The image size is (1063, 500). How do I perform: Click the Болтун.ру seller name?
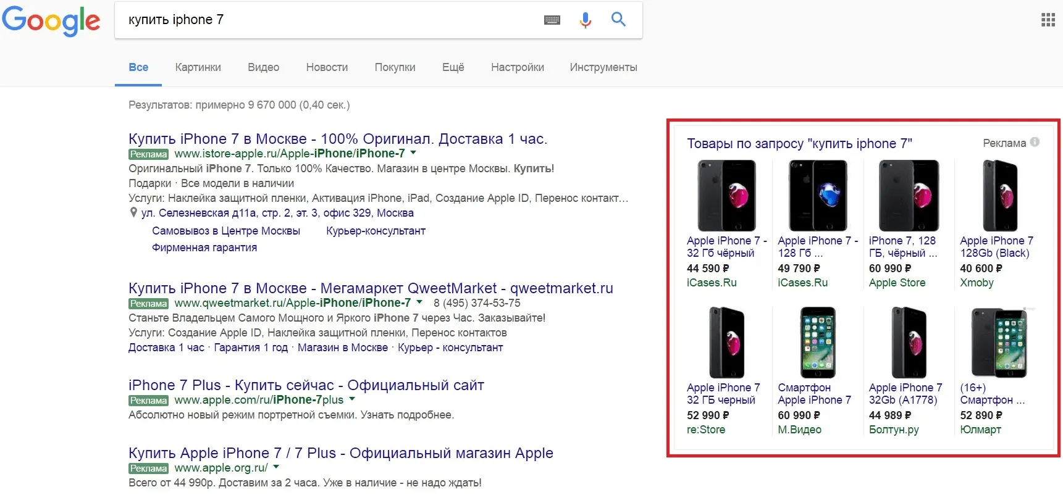pyautogui.click(x=894, y=430)
